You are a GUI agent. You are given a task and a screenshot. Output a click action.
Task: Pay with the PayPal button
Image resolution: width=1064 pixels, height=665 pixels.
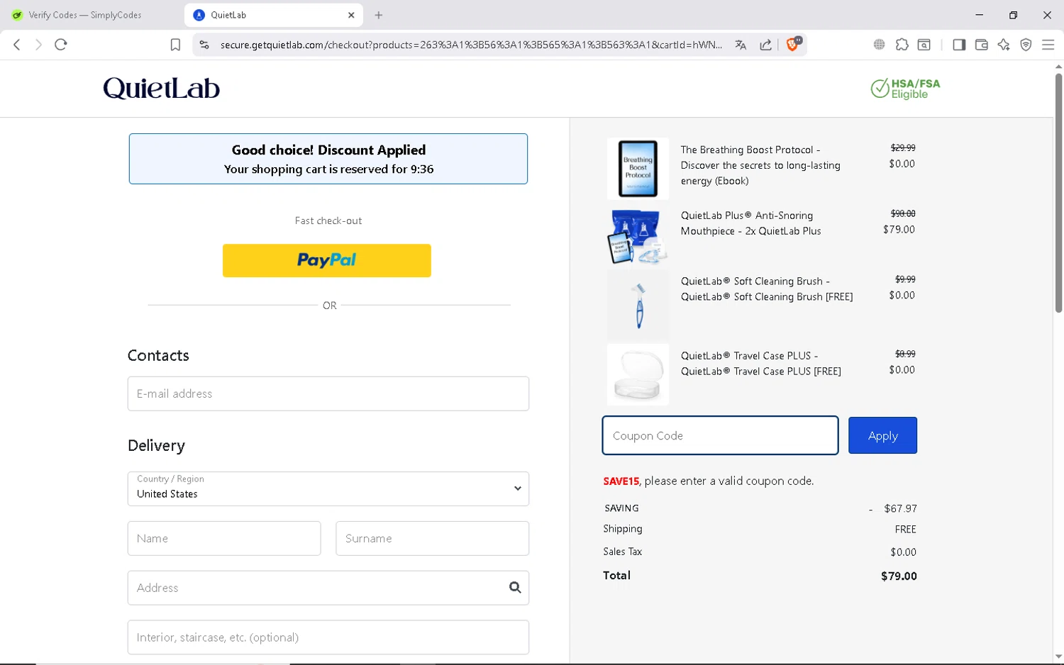pyautogui.click(x=326, y=260)
